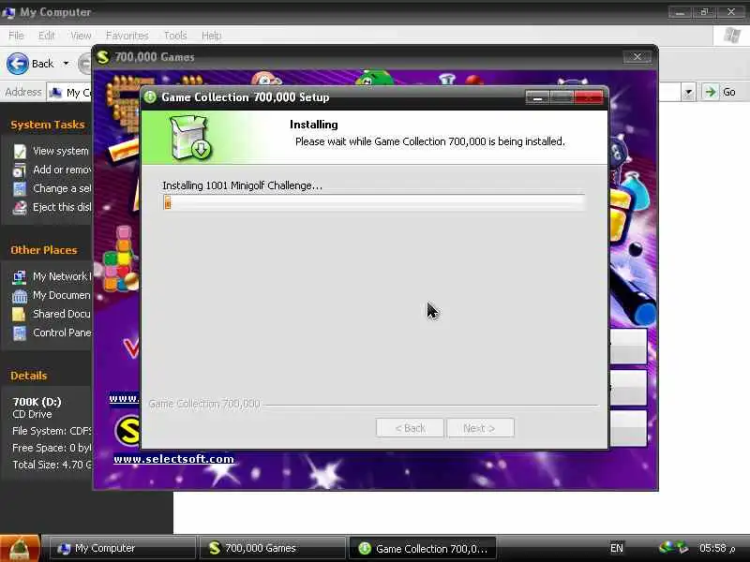
Task: Open the View menu in My Computer
Action: point(81,36)
